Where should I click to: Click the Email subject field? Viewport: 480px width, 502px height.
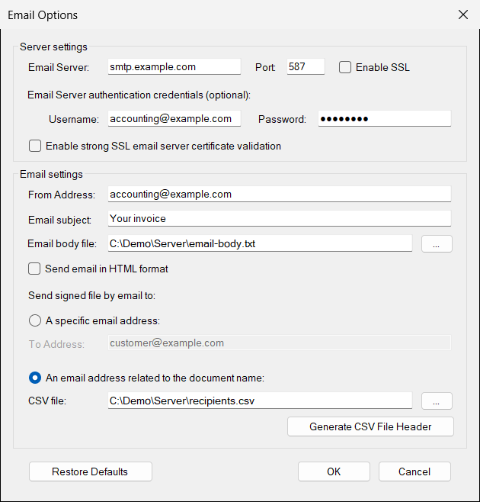click(x=280, y=218)
